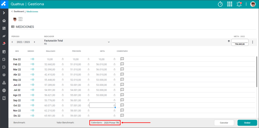Toggle Medido switch for Ago 22
This screenshot has height=128, width=259.
(x=32, y=95)
